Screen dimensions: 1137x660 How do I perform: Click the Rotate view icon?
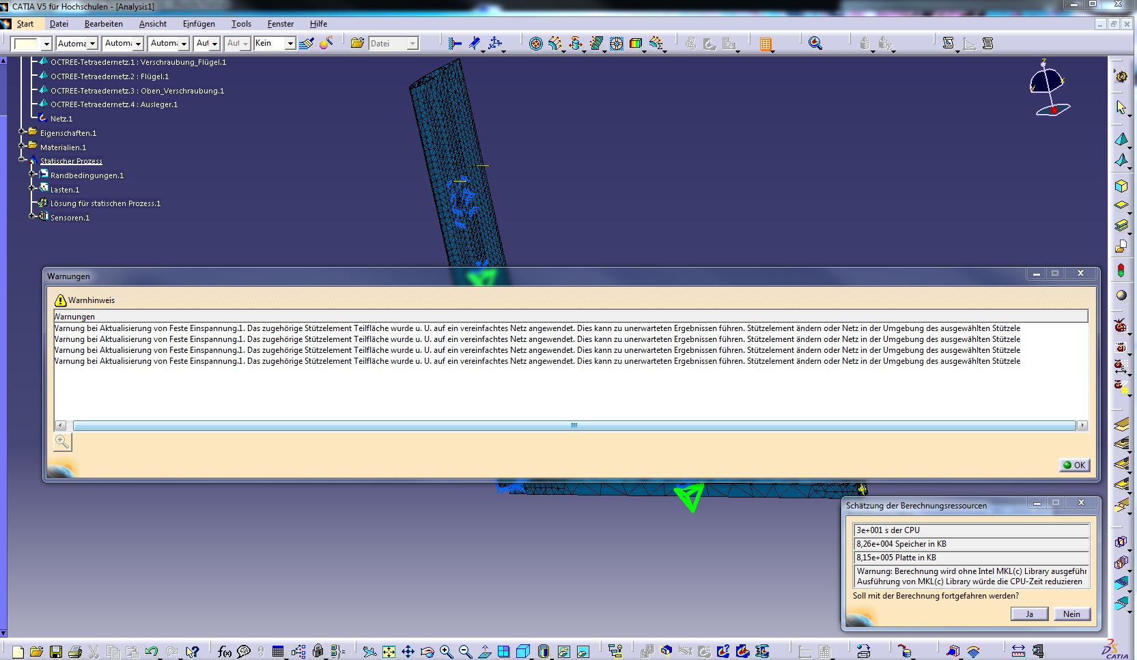tap(427, 652)
